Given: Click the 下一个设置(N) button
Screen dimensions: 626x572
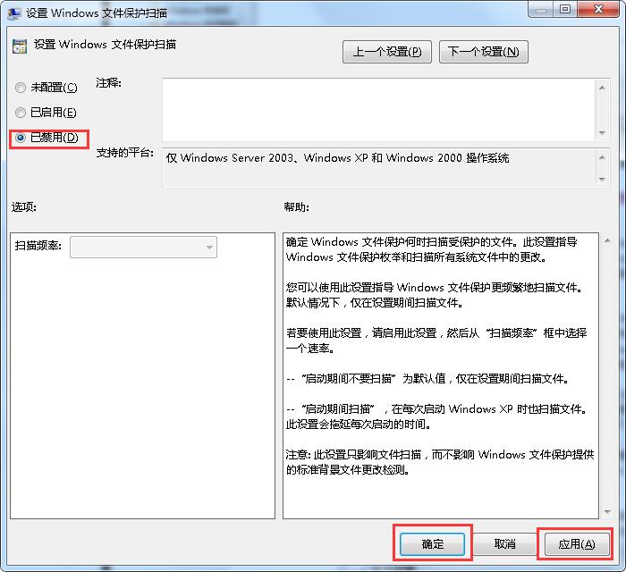Looking at the screenshot, I should coord(484,52).
